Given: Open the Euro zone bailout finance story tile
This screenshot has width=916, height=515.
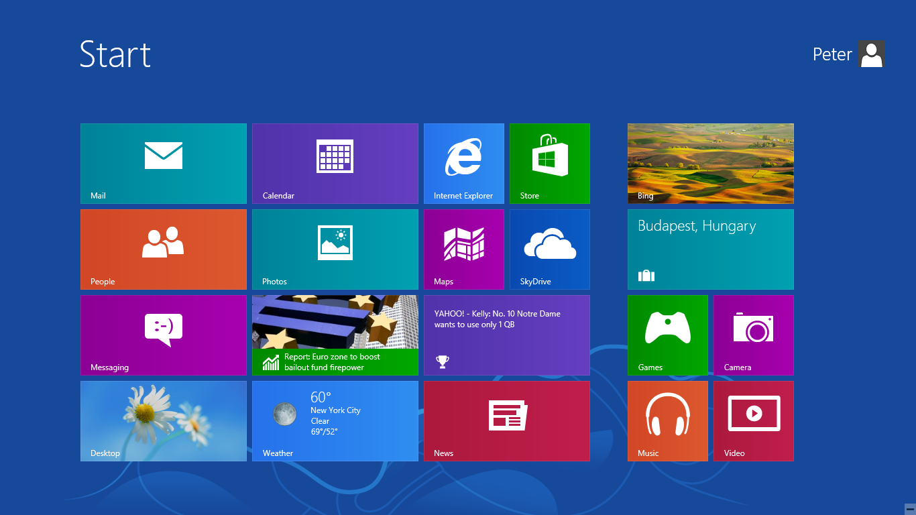Looking at the screenshot, I should (335, 335).
